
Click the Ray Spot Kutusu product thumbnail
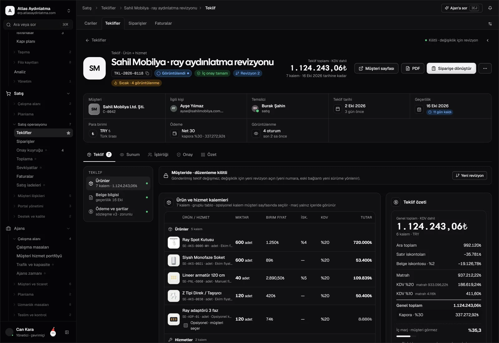point(174,243)
